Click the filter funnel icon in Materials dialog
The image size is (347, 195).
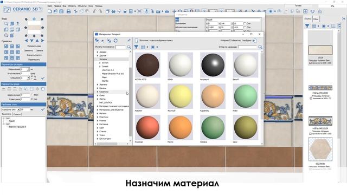[x=136, y=47]
